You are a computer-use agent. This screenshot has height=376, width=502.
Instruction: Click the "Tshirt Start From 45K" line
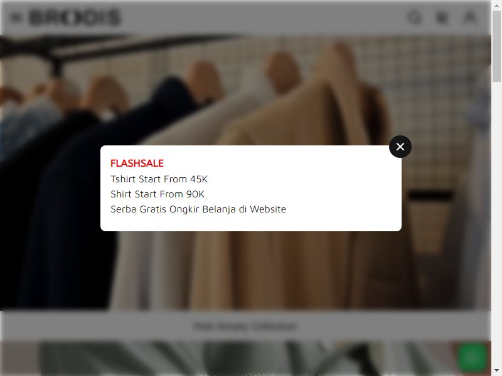pos(159,179)
